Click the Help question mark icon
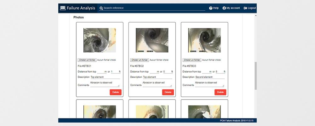Image resolution: width=315 pixels, height=126 pixels. (x=211, y=8)
